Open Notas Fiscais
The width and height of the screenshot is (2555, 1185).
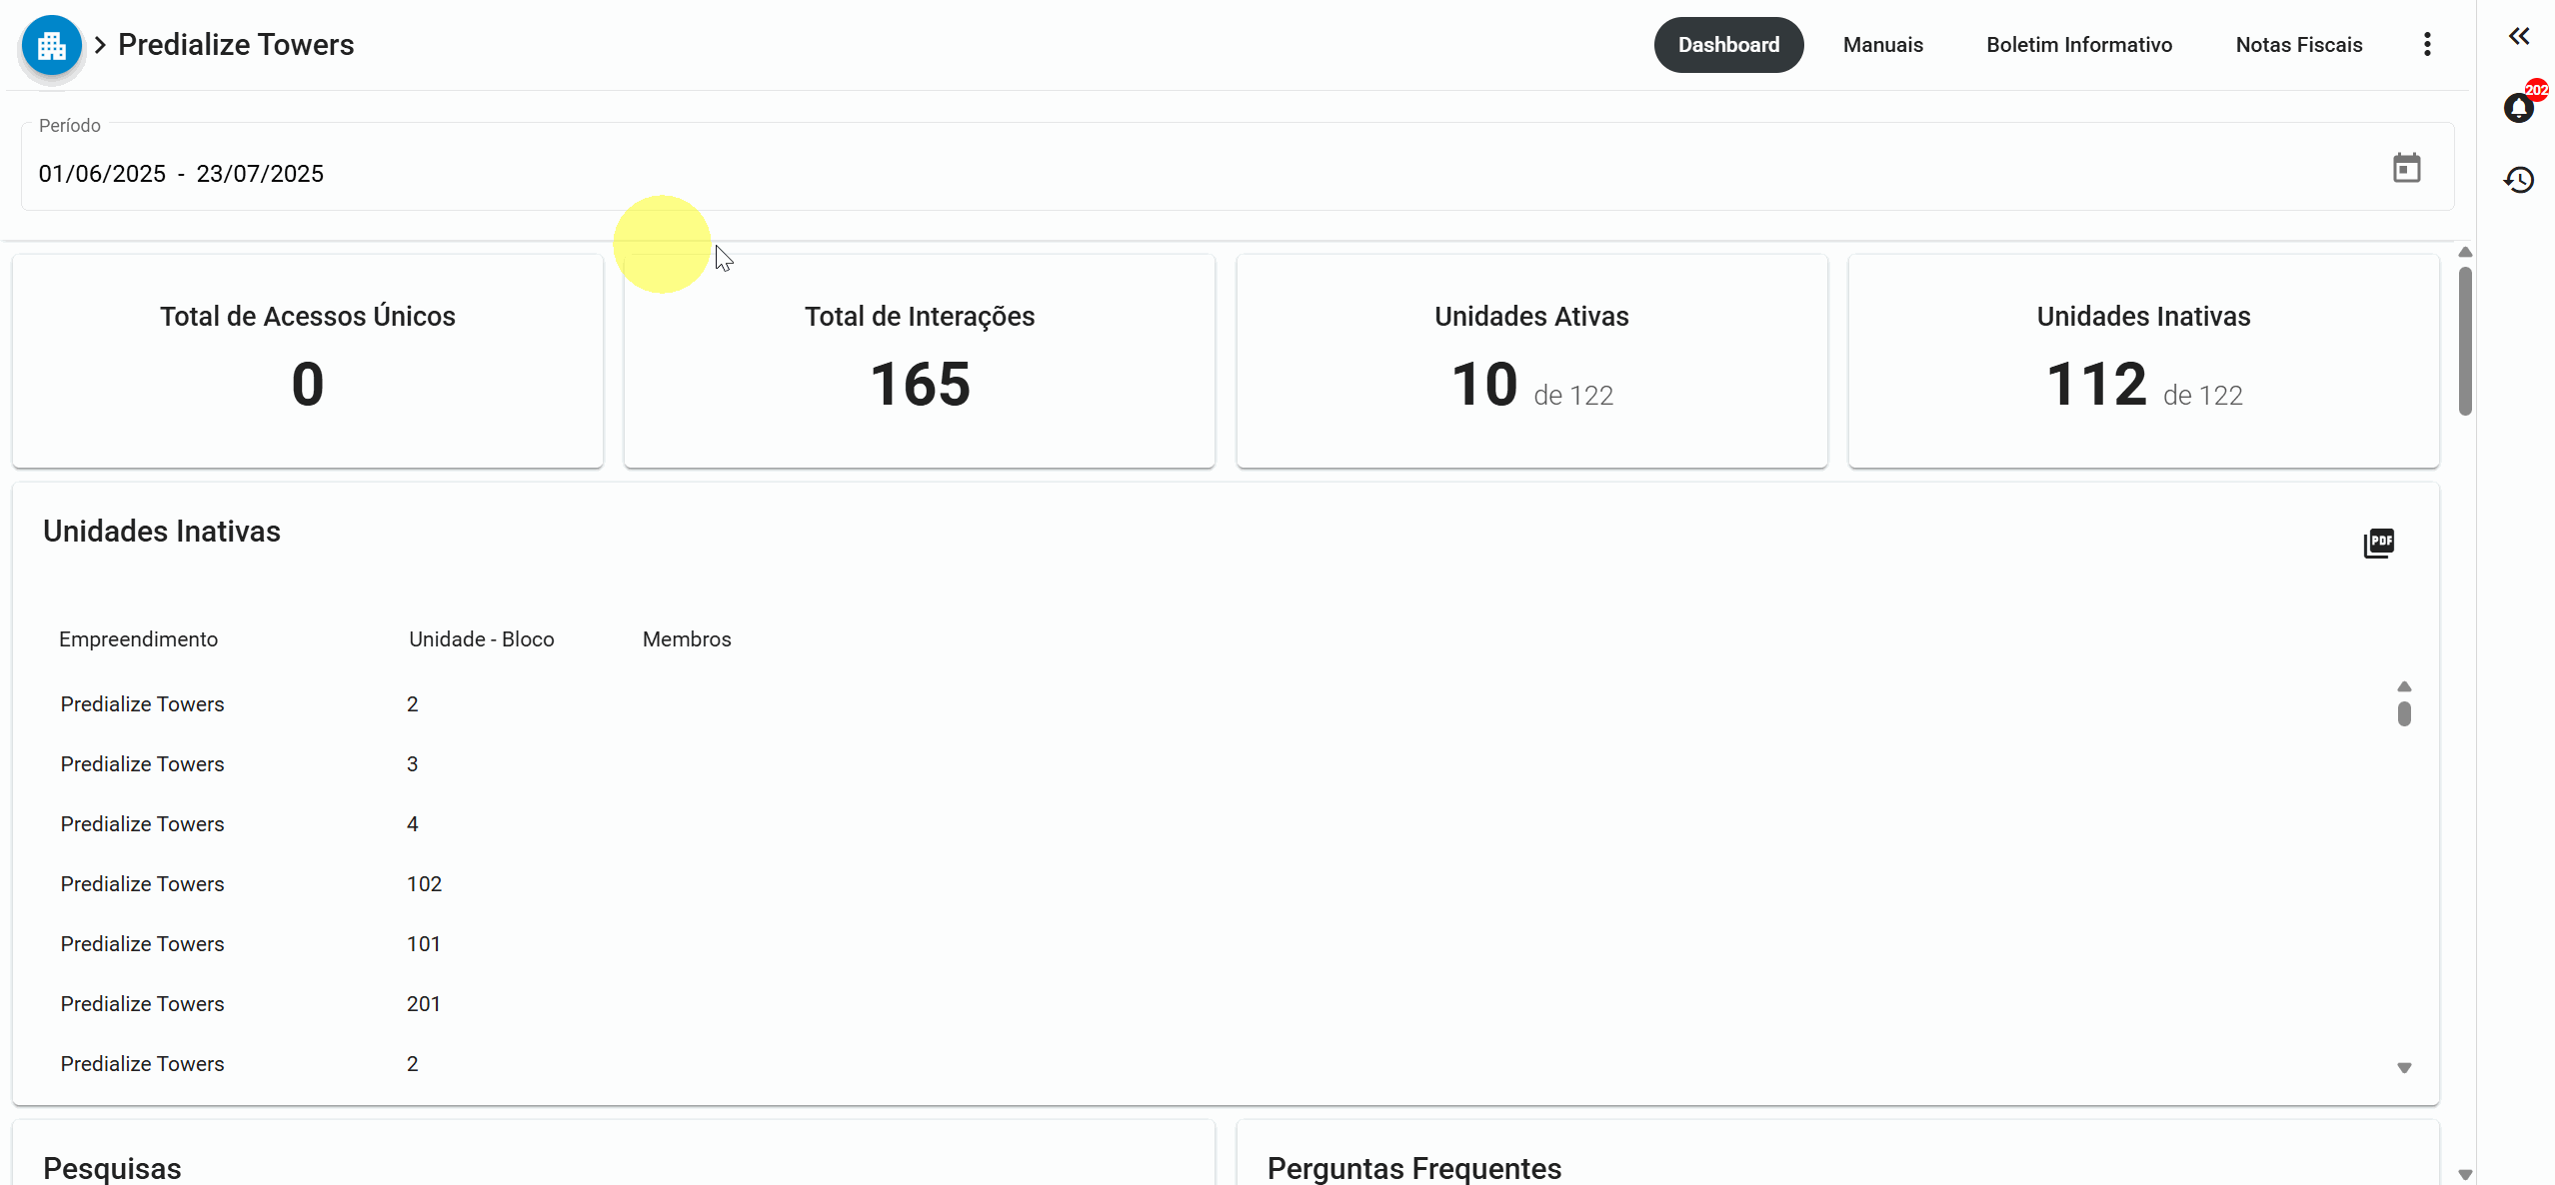click(2299, 44)
